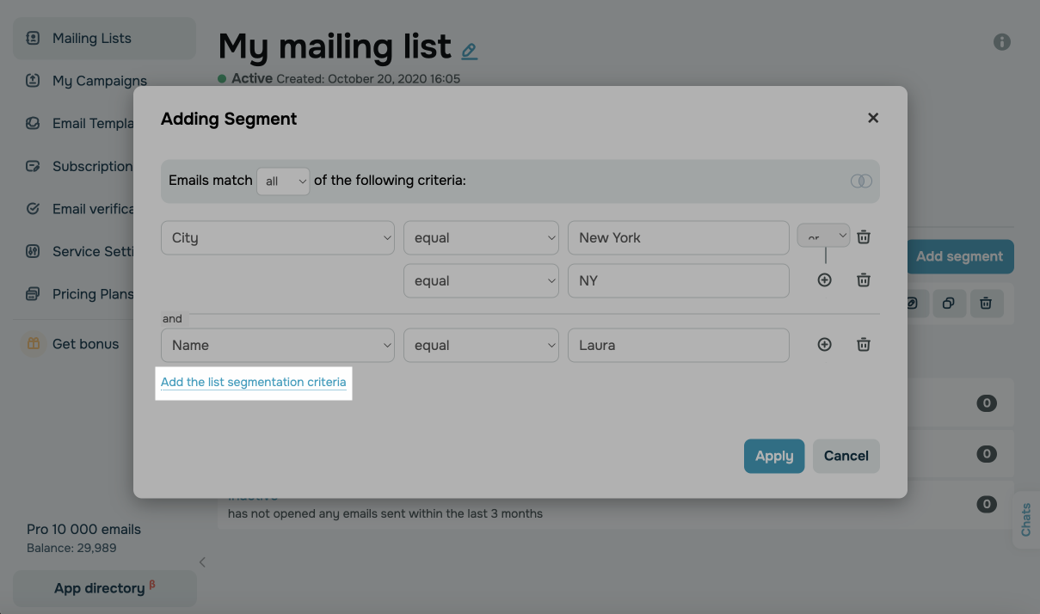Click the overlapping circles icon in criteria header
The width and height of the screenshot is (1040, 614).
pos(861,181)
